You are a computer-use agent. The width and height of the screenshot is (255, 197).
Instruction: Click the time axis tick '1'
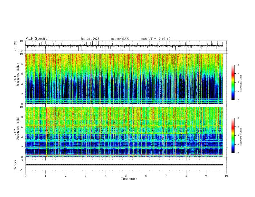(45, 176)
